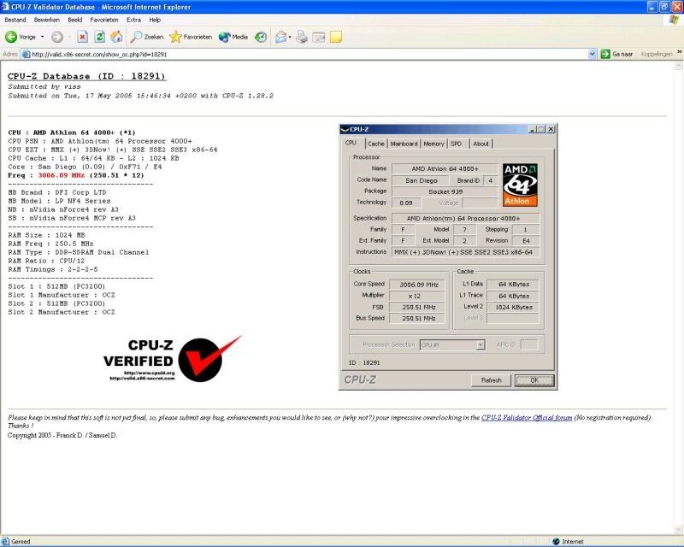Click the yellow note Discuss icon

click(336, 37)
